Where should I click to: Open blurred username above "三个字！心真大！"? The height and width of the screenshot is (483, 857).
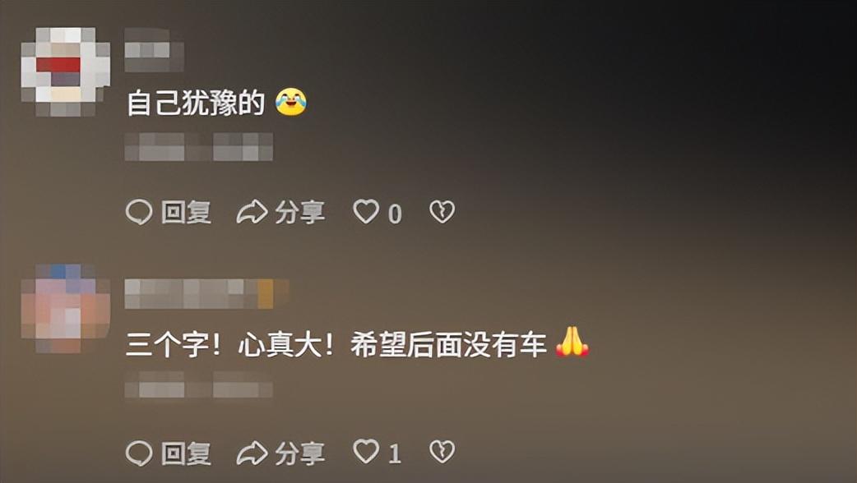pyautogui.click(x=206, y=294)
